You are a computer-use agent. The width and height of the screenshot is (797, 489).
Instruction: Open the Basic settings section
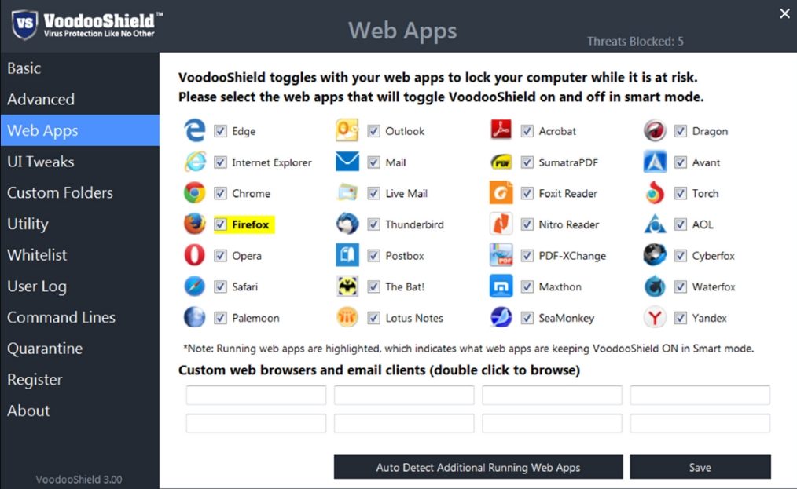[x=80, y=68]
